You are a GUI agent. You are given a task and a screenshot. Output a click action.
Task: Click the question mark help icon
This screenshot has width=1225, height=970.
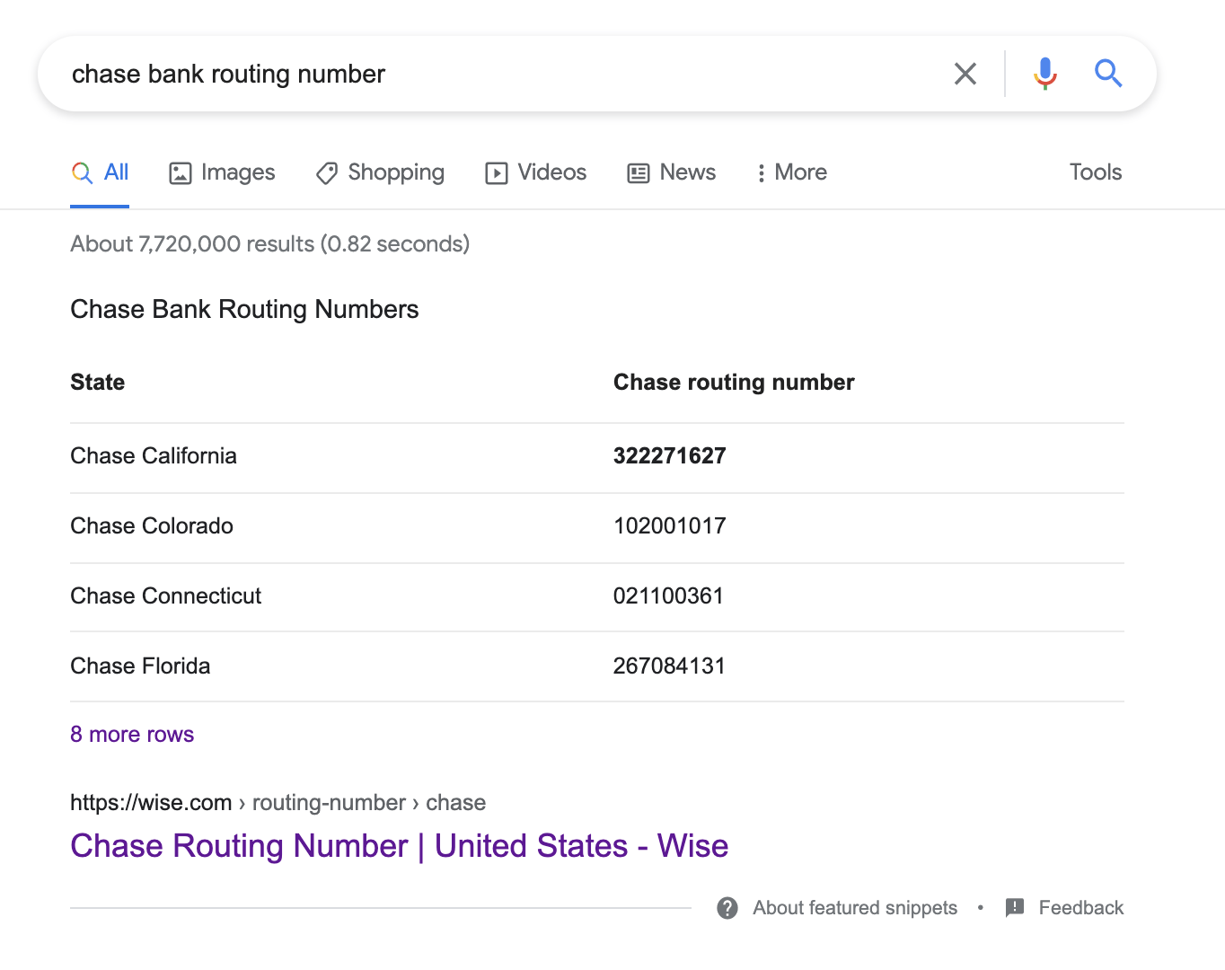(x=727, y=908)
